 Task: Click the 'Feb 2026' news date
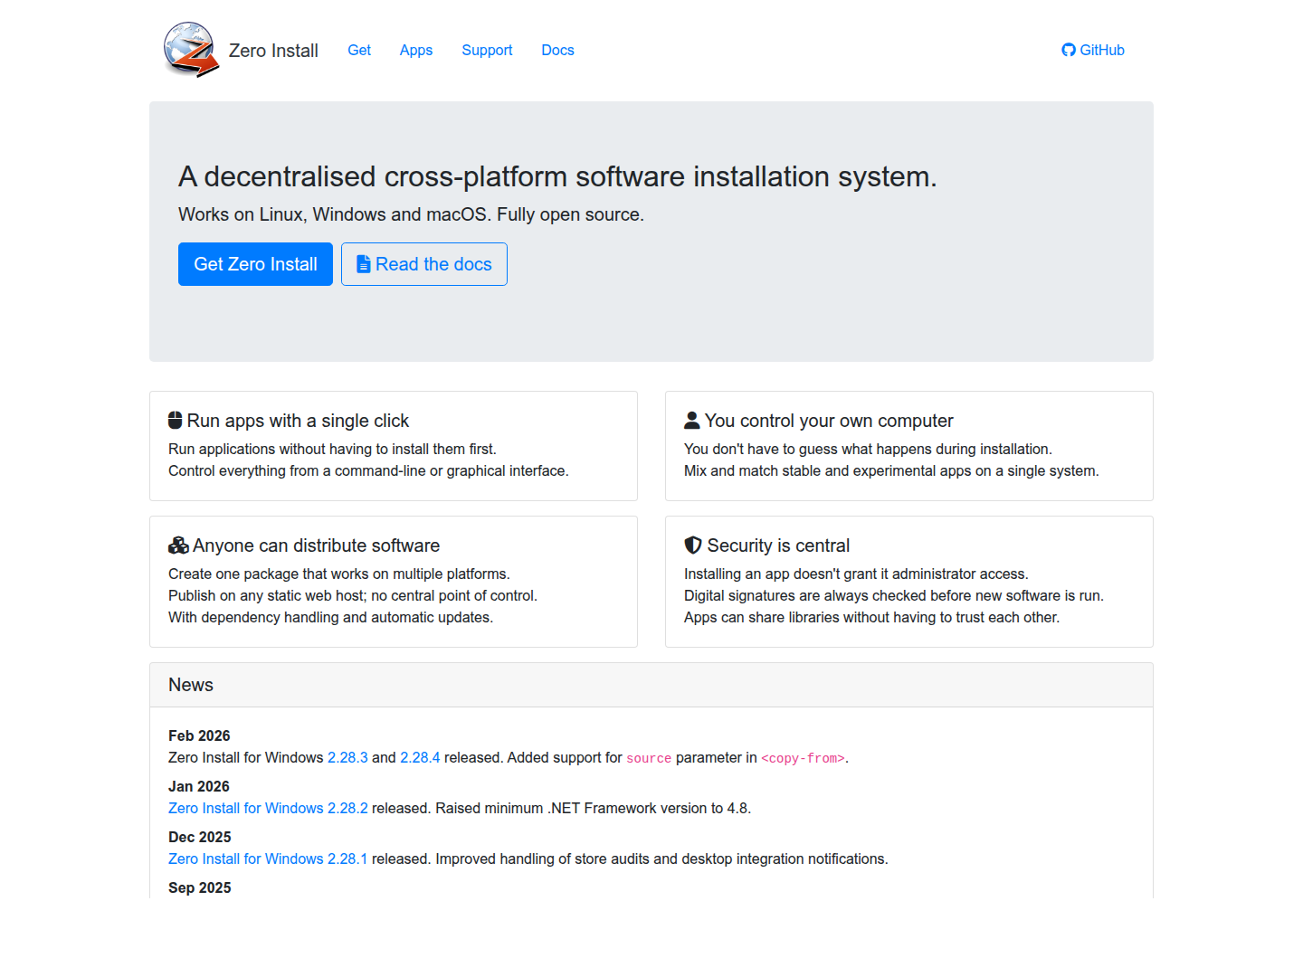[199, 735]
